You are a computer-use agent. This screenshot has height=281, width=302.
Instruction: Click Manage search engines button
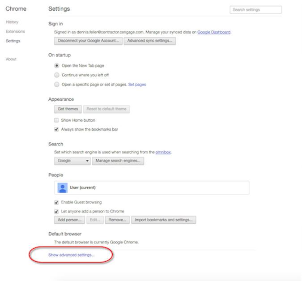118,161
